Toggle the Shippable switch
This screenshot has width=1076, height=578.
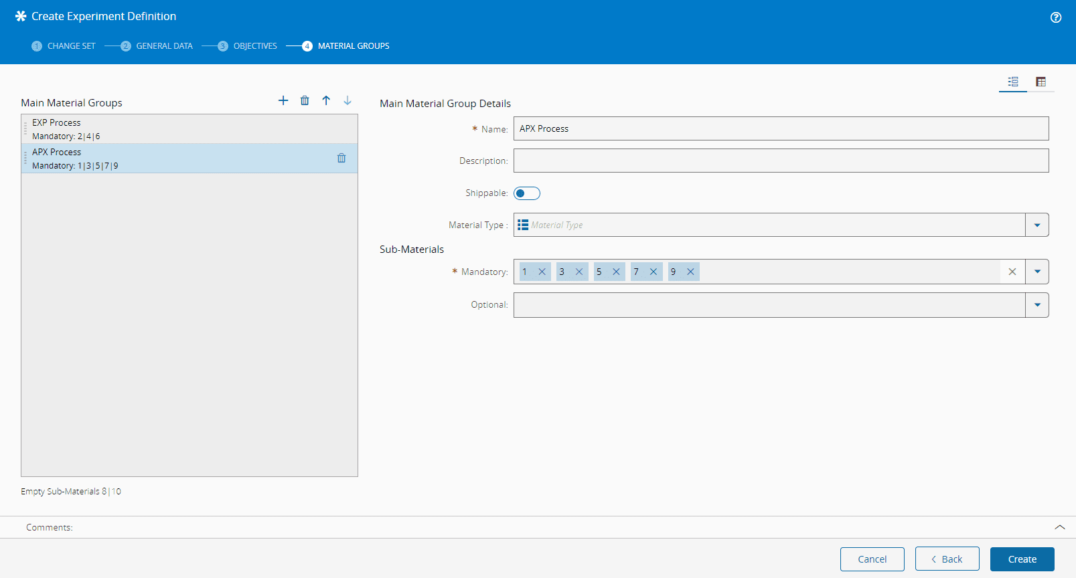point(527,193)
